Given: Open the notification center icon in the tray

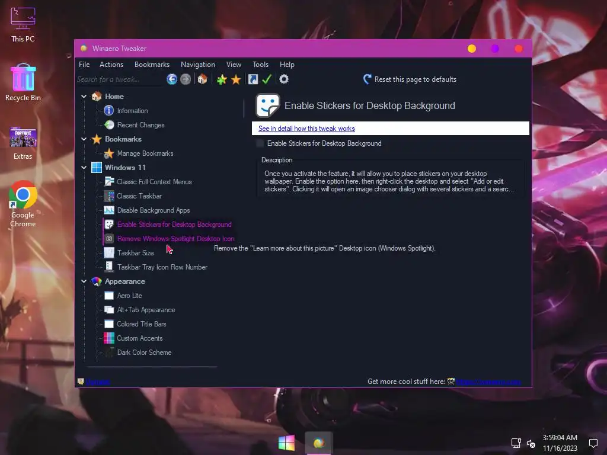Looking at the screenshot, I should point(593,443).
